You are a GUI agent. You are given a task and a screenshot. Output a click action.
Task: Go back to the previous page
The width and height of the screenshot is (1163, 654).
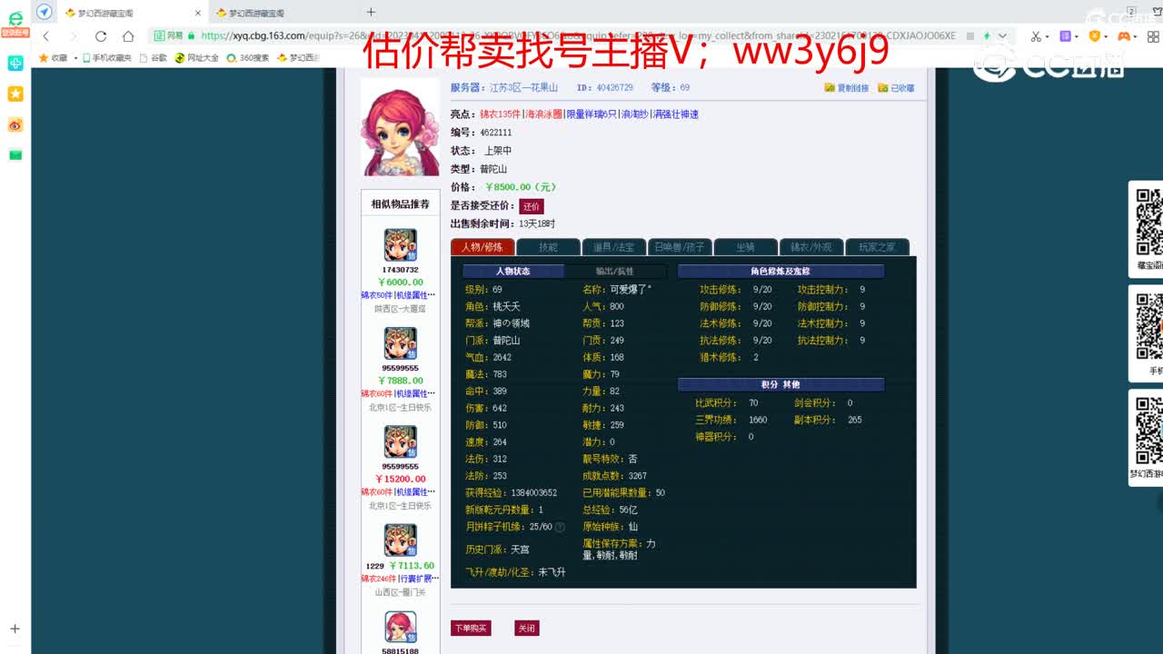pos(46,36)
